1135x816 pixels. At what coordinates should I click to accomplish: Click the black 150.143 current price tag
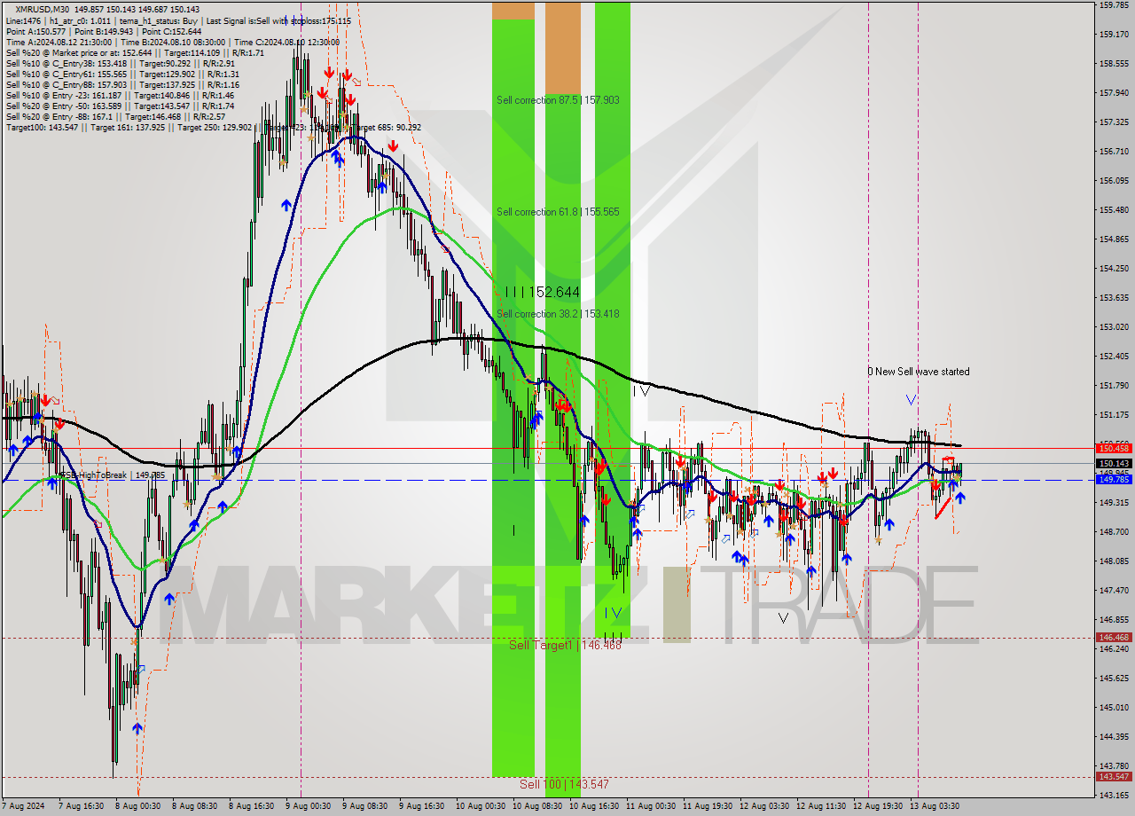(1113, 463)
